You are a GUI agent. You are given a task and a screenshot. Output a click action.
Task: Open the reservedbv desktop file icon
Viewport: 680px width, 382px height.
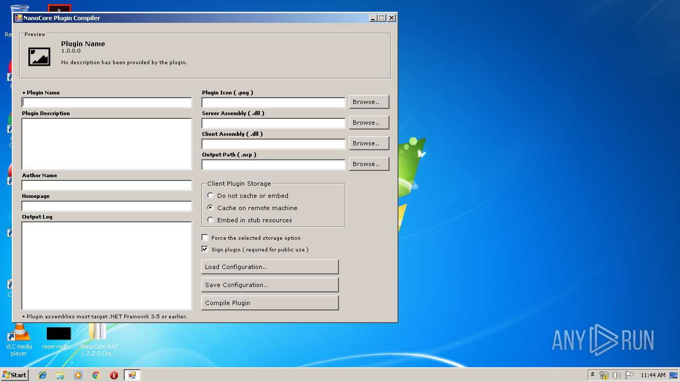(58, 338)
